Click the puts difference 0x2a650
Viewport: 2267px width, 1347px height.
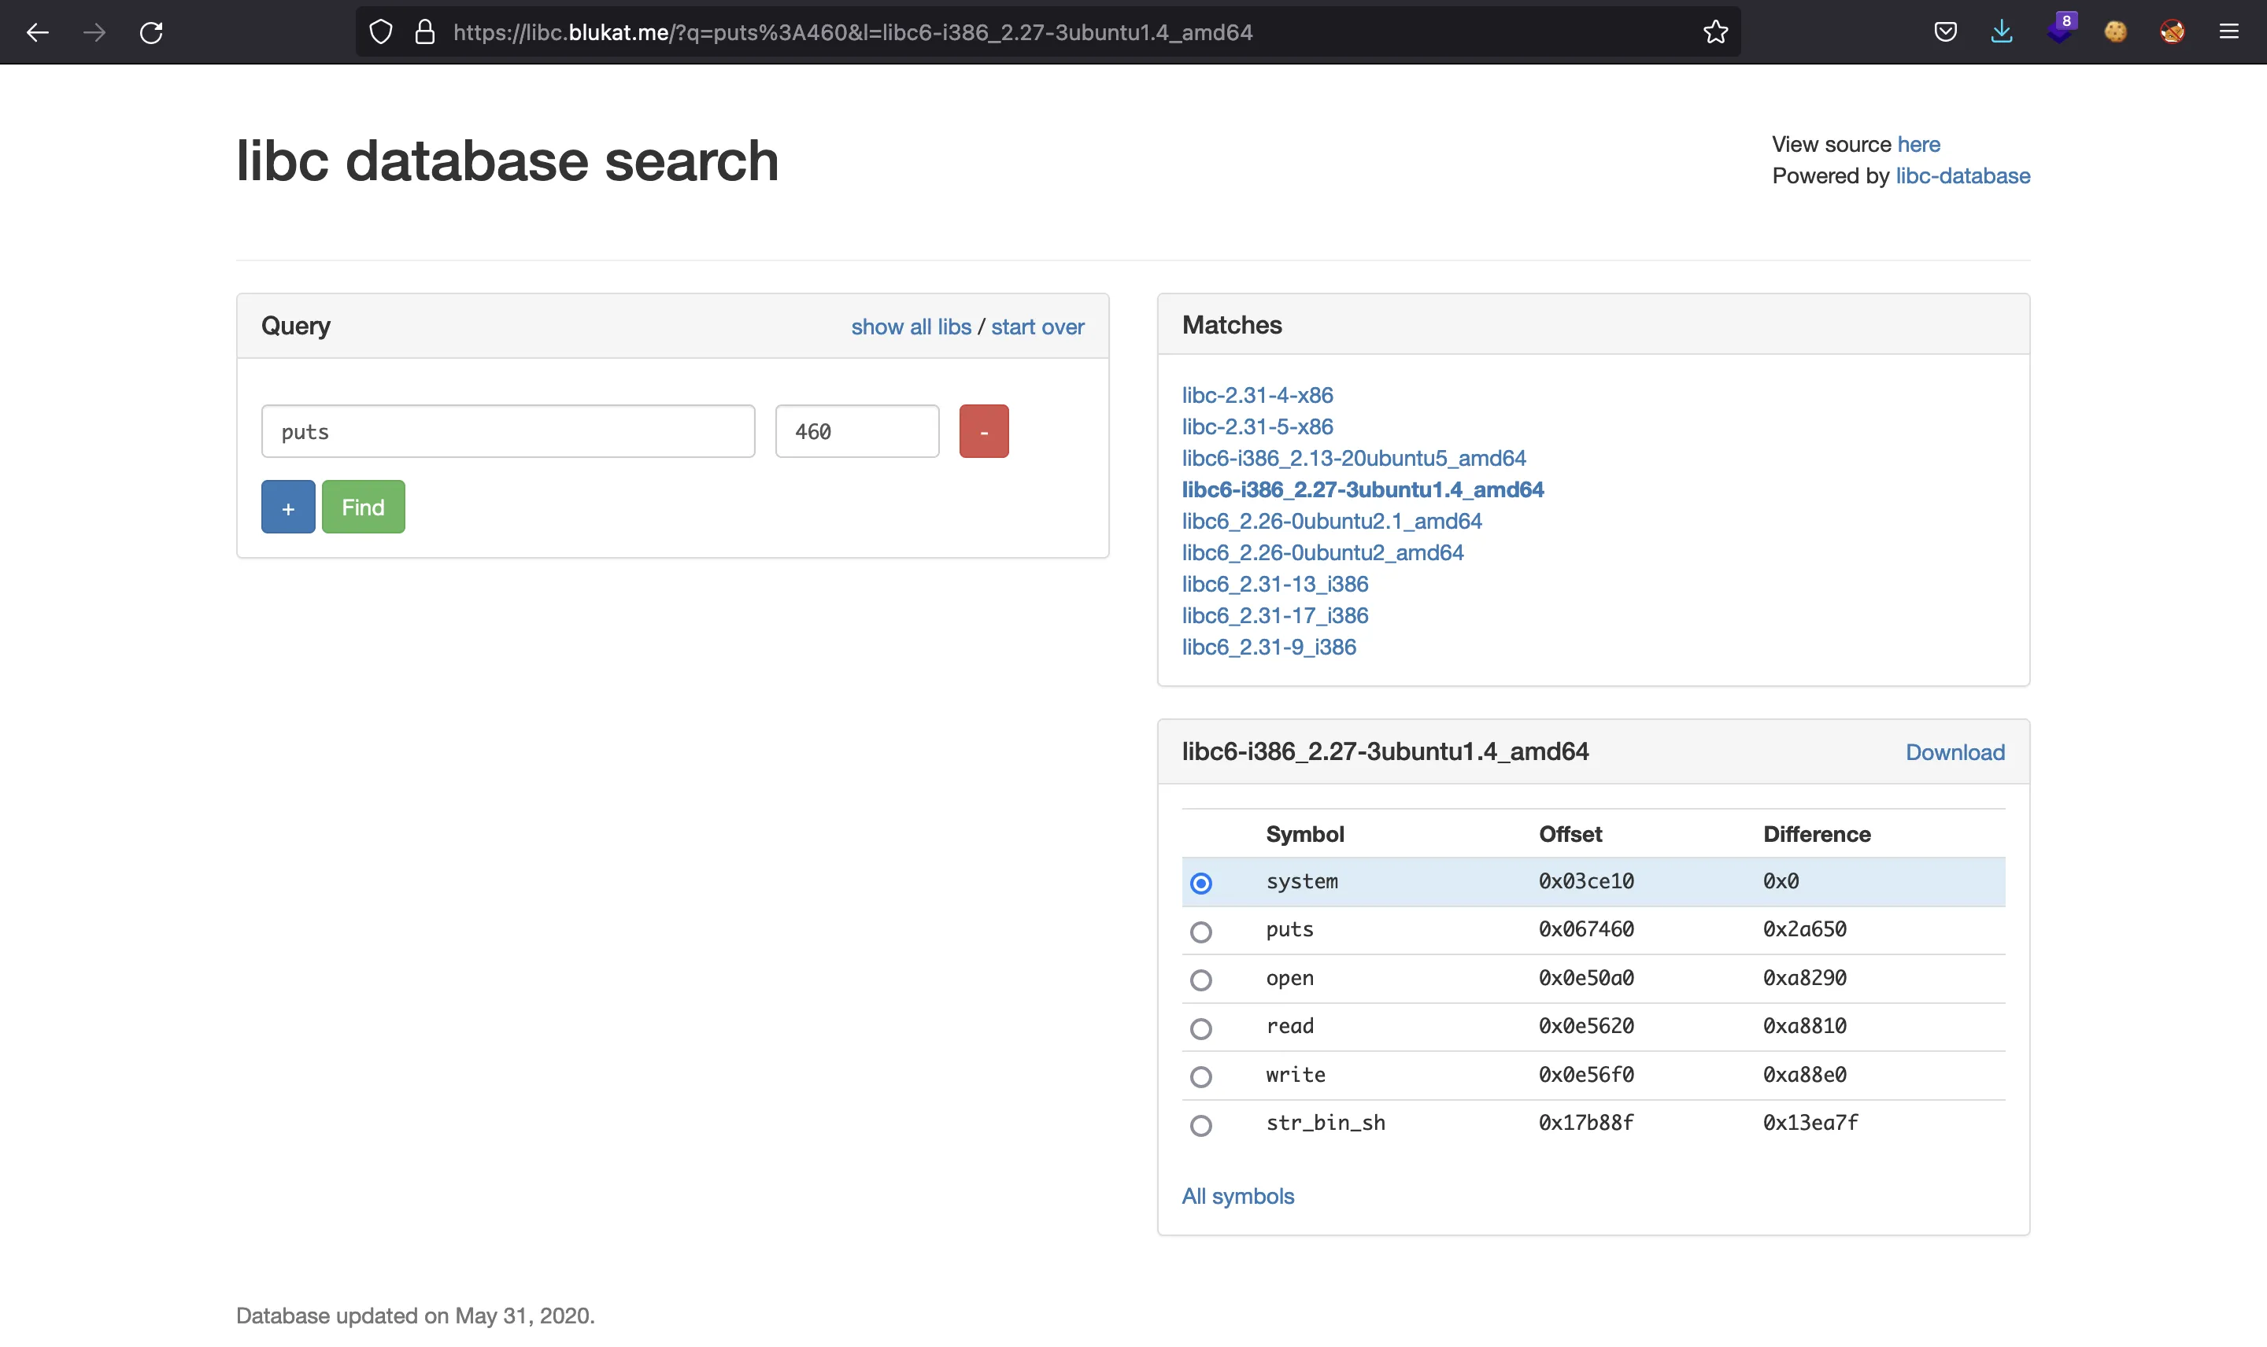point(1804,929)
